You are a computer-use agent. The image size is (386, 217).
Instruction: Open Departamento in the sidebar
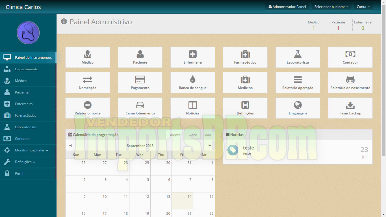click(x=28, y=69)
